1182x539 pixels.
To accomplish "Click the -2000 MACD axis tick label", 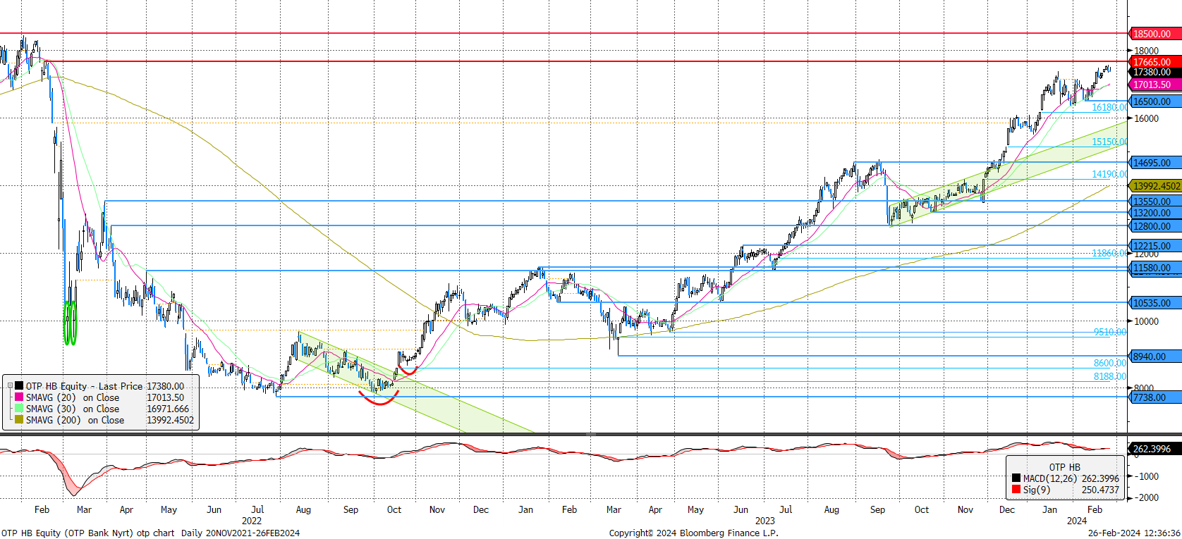I will point(1146,497).
